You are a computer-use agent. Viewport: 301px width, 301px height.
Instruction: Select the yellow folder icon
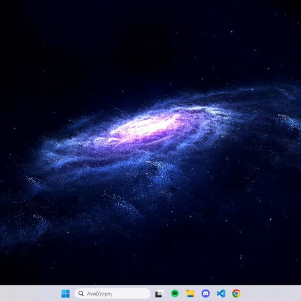point(190,294)
